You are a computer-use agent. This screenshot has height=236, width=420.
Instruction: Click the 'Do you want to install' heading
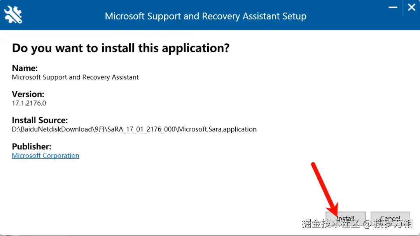(x=121, y=48)
